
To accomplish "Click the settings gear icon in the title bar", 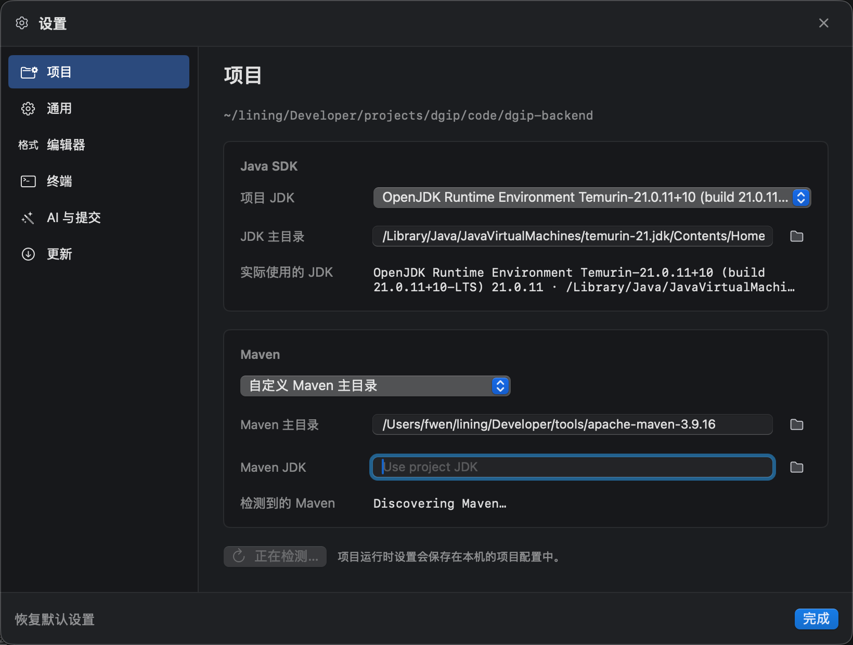I will tap(22, 23).
